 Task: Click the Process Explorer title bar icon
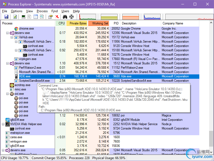pos(5,4)
